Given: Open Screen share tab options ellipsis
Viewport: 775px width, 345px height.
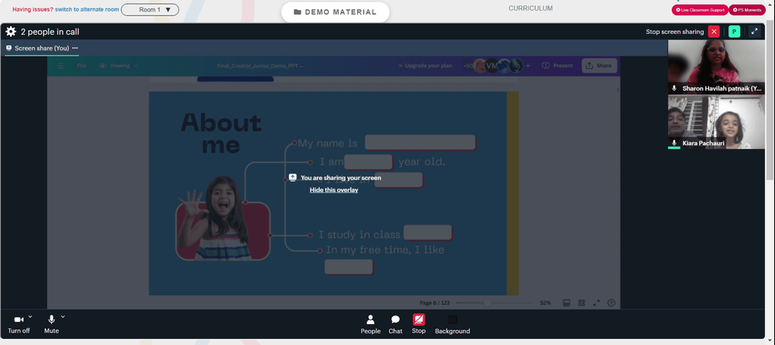Looking at the screenshot, I should click(x=75, y=48).
